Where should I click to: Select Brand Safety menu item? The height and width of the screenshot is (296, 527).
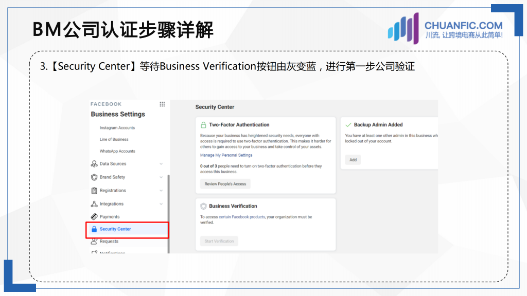[x=112, y=177]
